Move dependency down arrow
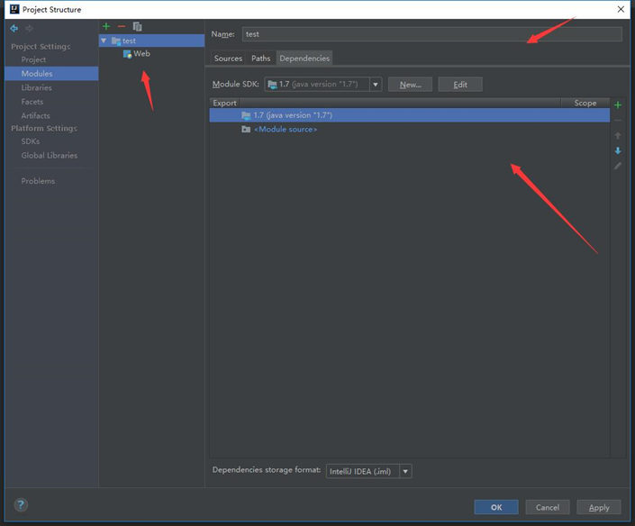This screenshot has width=635, height=526. pos(618,150)
